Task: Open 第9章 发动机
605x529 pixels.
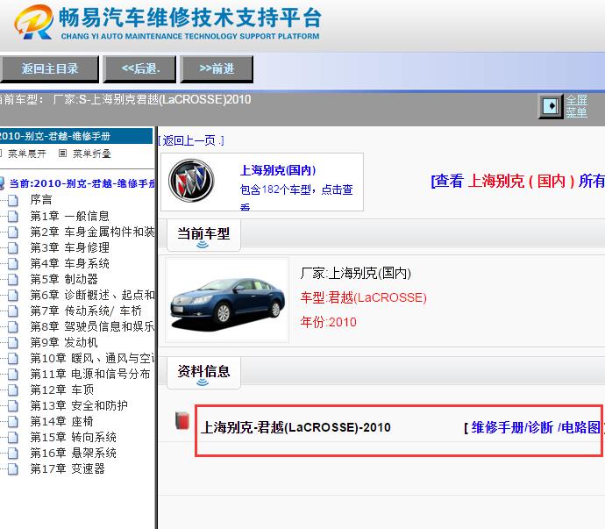Action: click(x=64, y=342)
